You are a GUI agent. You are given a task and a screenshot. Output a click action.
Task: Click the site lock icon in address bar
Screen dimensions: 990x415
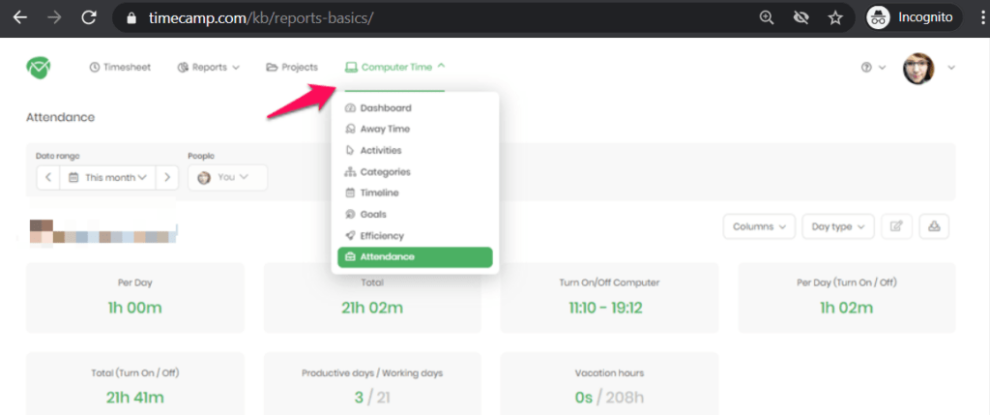131,19
